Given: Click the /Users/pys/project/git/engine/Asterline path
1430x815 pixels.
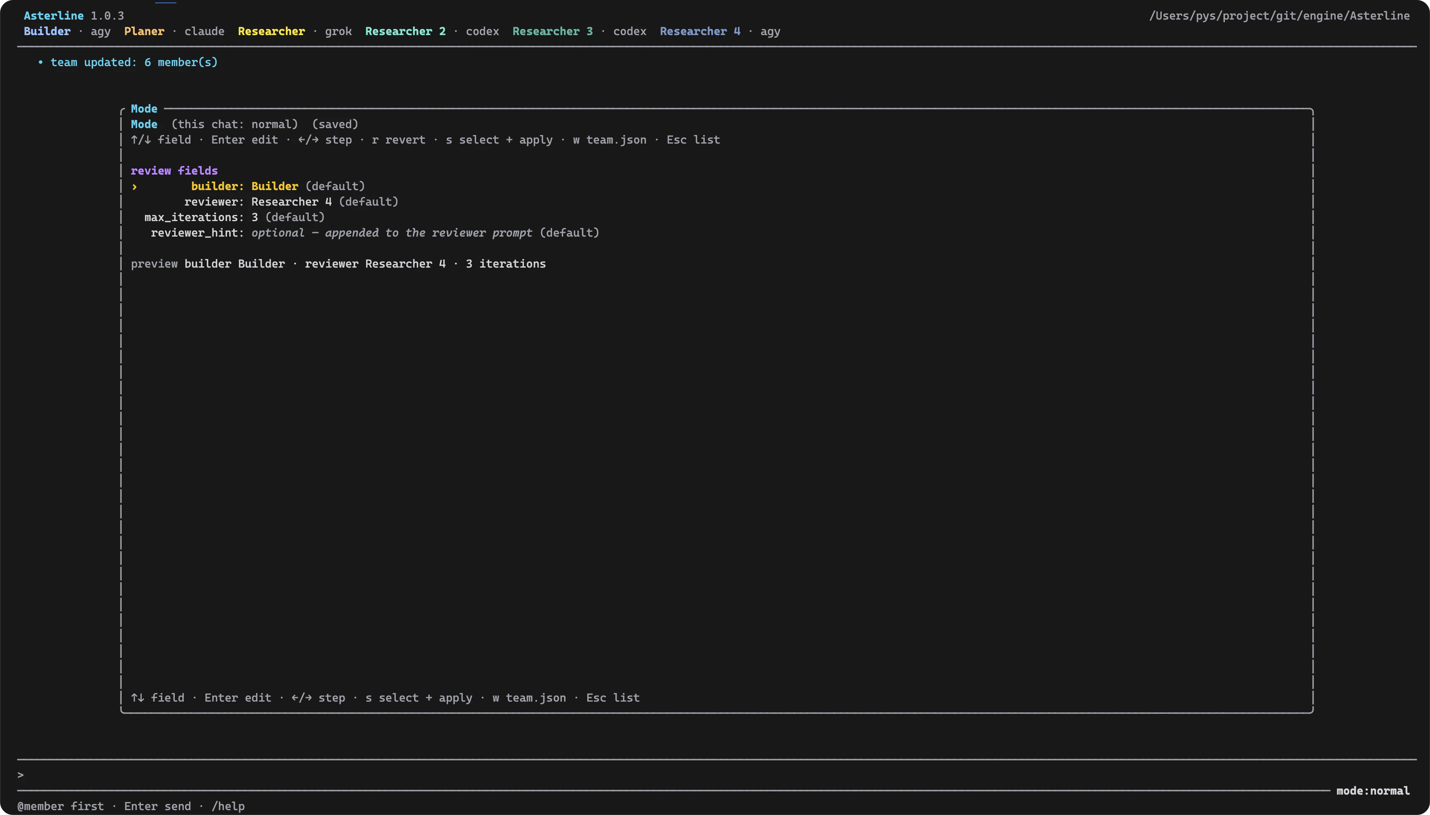Looking at the screenshot, I should pos(1279,16).
